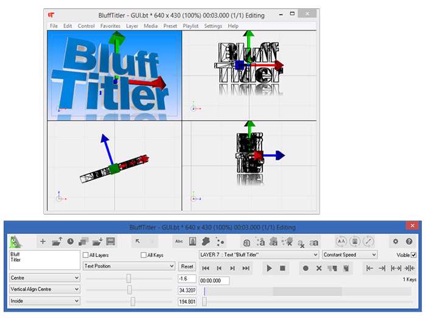This screenshot has width=426, height=319.
Task: Click the Reset button
Action: 187,266
